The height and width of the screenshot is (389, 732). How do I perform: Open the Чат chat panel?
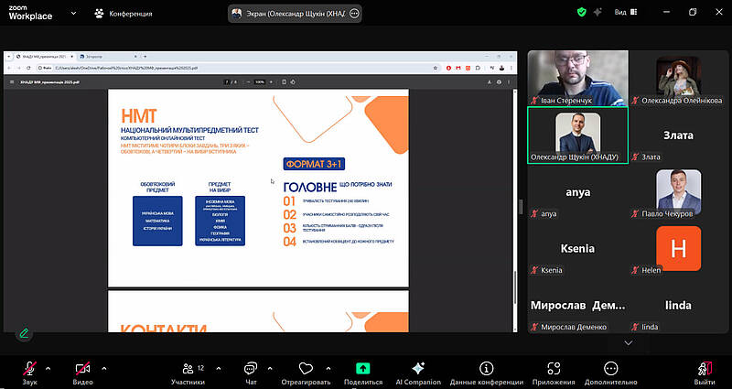[x=251, y=368]
